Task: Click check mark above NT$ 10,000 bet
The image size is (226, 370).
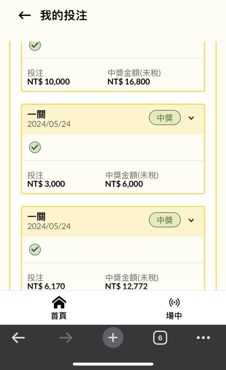Action: coord(35,45)
